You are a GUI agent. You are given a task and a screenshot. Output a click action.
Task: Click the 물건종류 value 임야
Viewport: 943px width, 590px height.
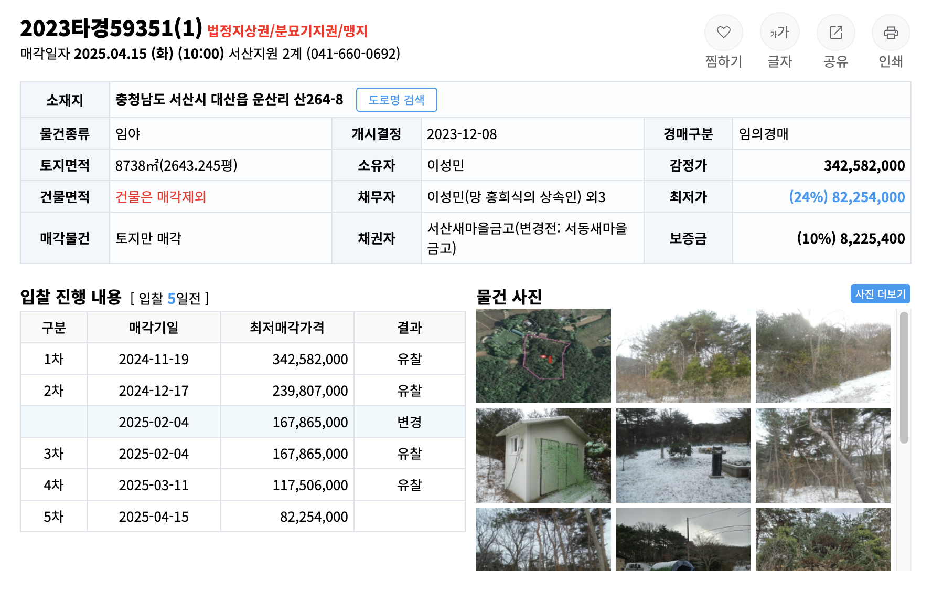[x=128, y=134]
